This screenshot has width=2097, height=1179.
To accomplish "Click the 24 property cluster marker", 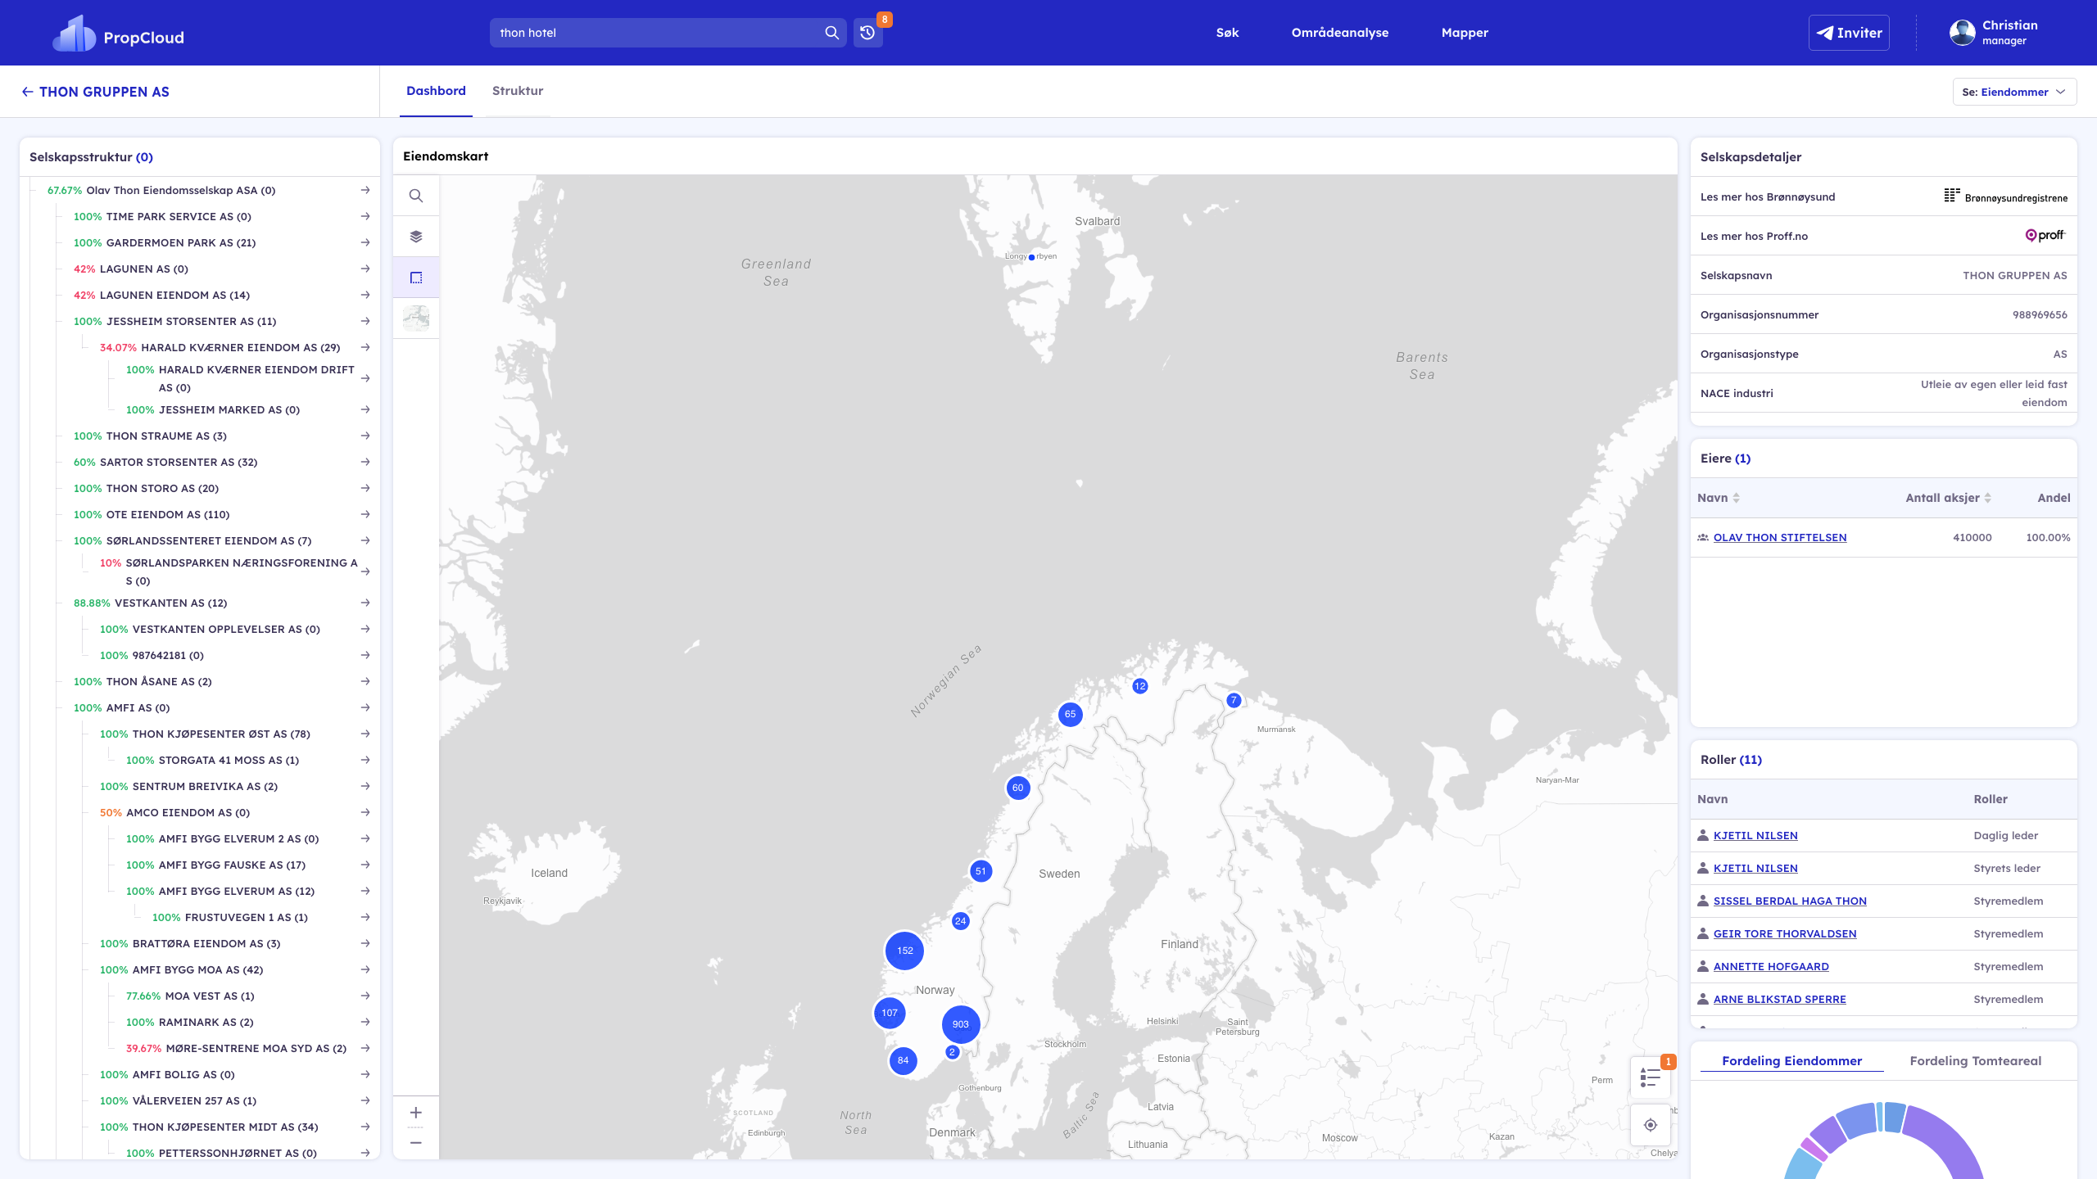I will pyautogui.click(x=960, y=921).
